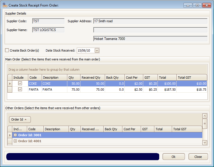
Task: Click Cost Per header in Other Orders
Action: 132,129
